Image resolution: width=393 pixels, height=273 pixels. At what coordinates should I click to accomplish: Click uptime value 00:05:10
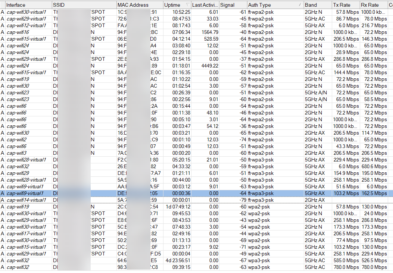click(x=181, y=119)
